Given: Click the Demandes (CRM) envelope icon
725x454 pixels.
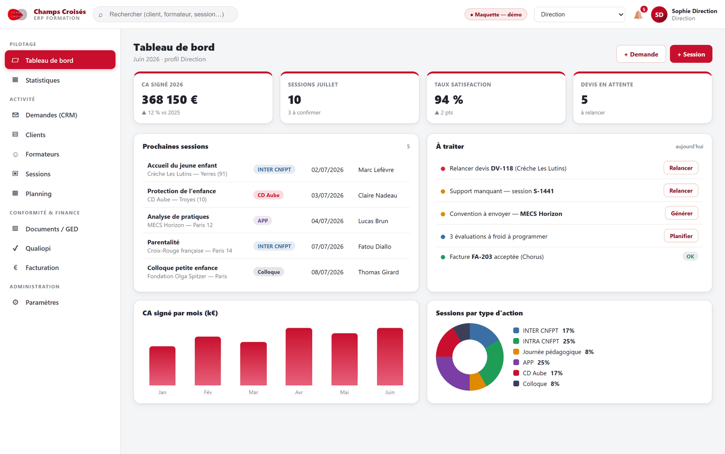Looking at the screenshot, I should tap(15, 115).
